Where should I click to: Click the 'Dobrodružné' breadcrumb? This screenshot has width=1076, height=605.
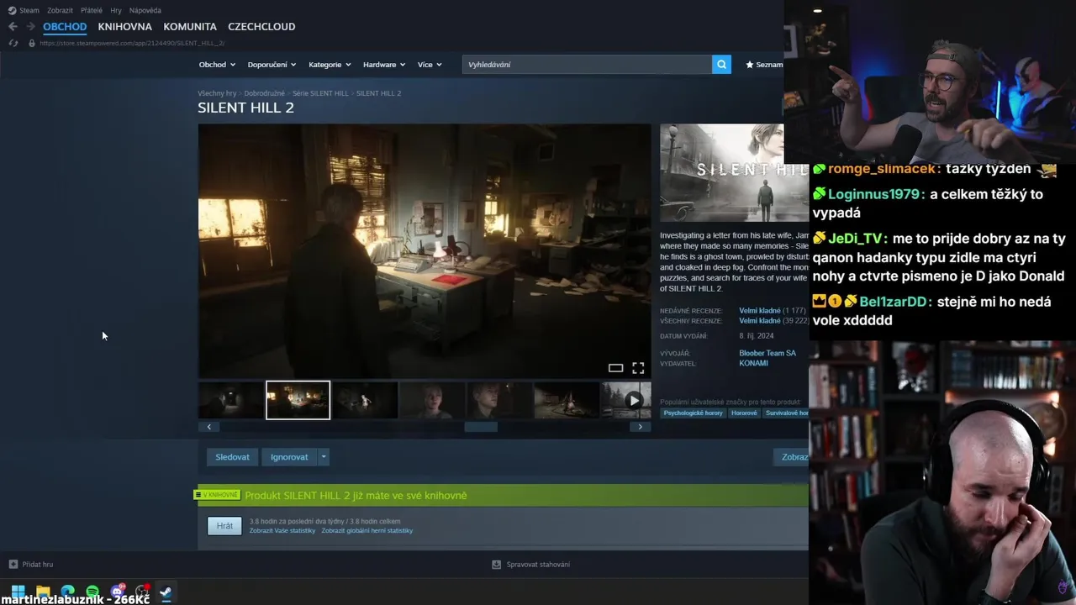click(264, 93)
